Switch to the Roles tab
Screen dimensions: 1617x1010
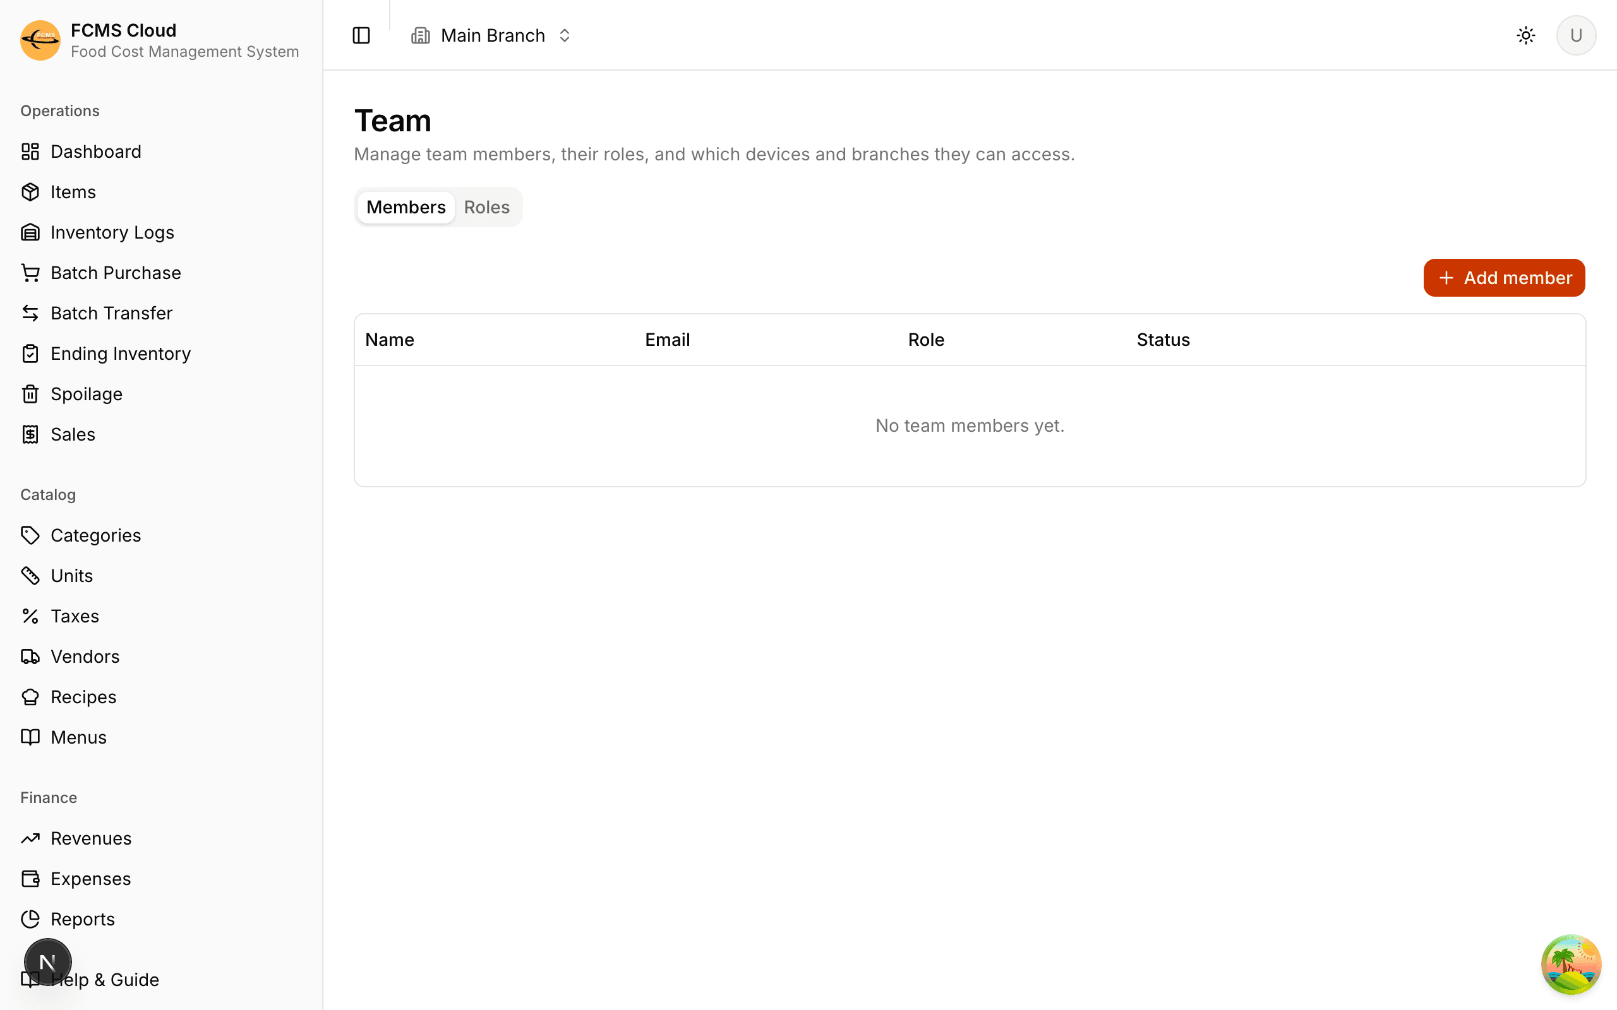tap(486, 207)
